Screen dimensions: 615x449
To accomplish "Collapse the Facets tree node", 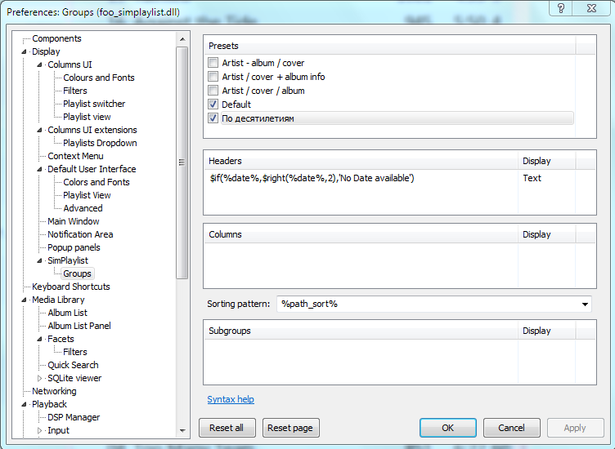I will click(x=39, y=339).
